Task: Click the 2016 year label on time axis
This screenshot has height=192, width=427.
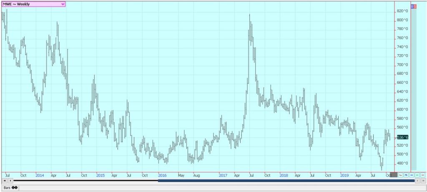Action: tap(162, 175)
